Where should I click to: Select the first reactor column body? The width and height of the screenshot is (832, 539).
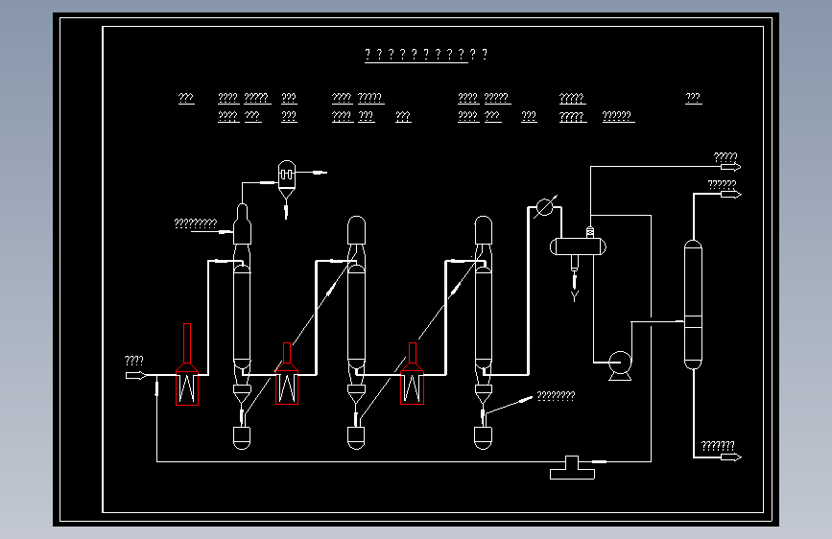(242, 316)
